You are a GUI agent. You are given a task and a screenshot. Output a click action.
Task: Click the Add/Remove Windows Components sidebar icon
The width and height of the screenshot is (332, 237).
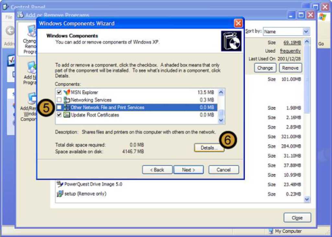pos(32,98)
